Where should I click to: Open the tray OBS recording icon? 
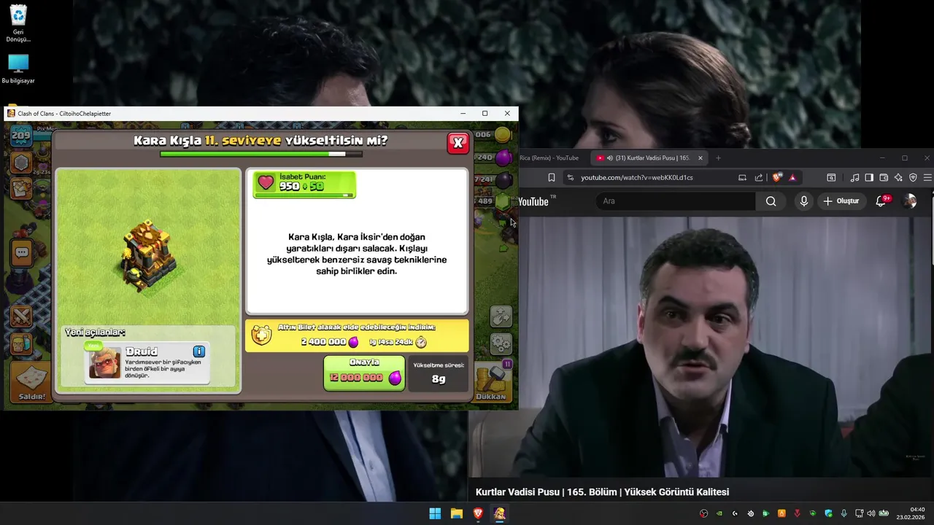tap(703, 513)
